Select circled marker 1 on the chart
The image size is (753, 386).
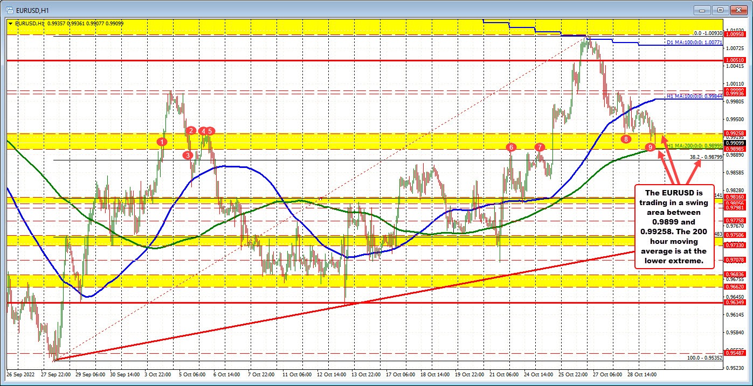161,142
